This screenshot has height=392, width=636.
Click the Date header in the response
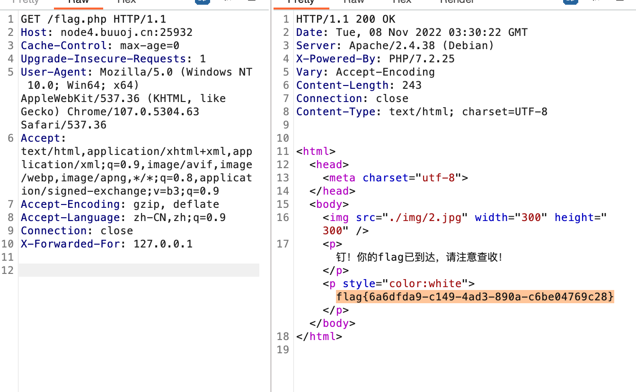pos(412,33)
